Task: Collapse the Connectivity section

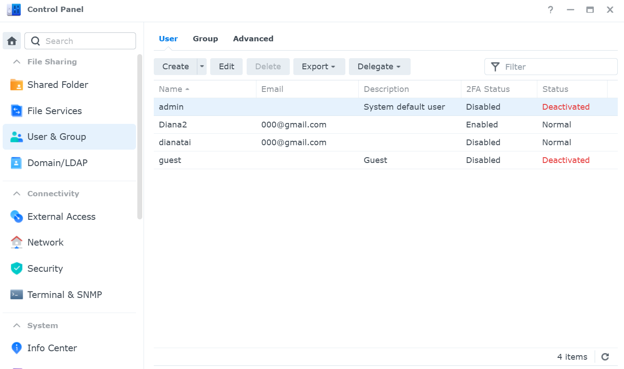Action: [17, 194]
